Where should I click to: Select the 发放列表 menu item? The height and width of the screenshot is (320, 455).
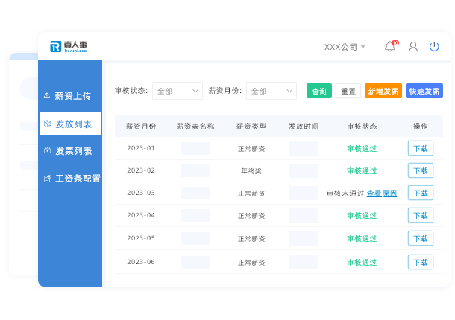pos(70,124)
